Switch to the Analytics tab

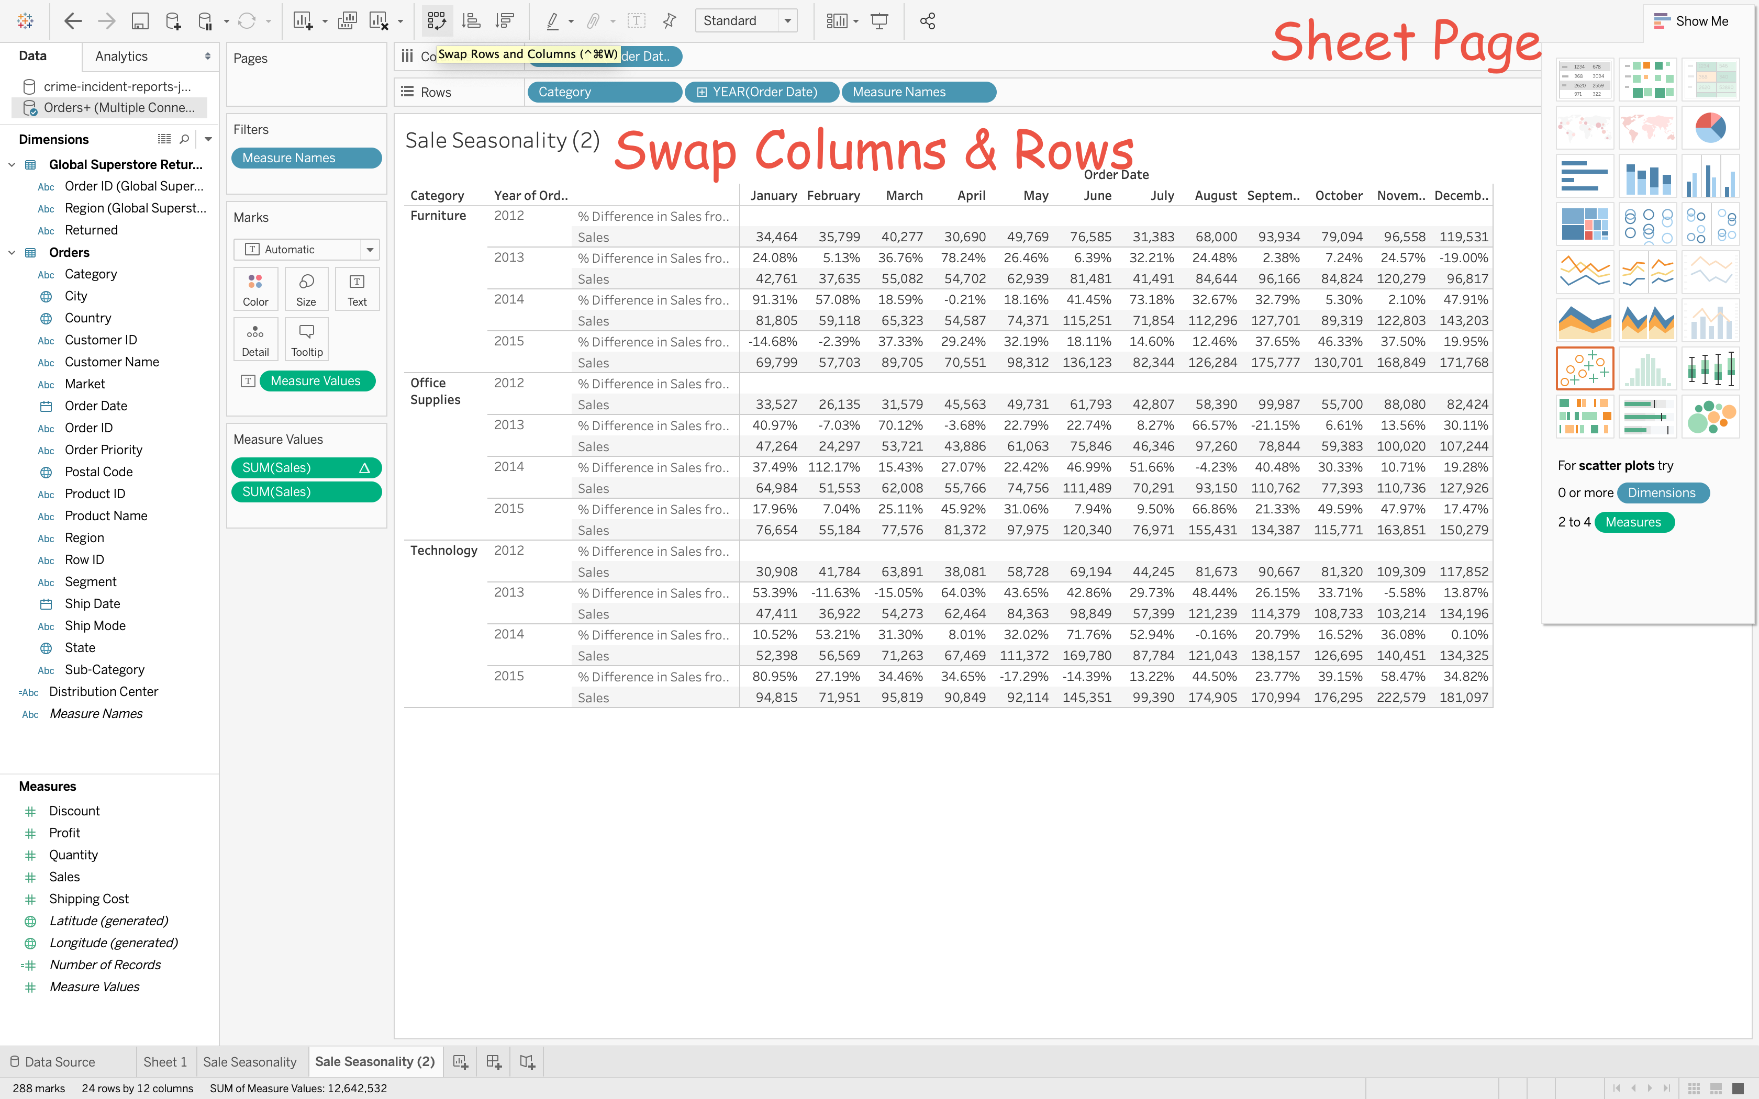121,56
